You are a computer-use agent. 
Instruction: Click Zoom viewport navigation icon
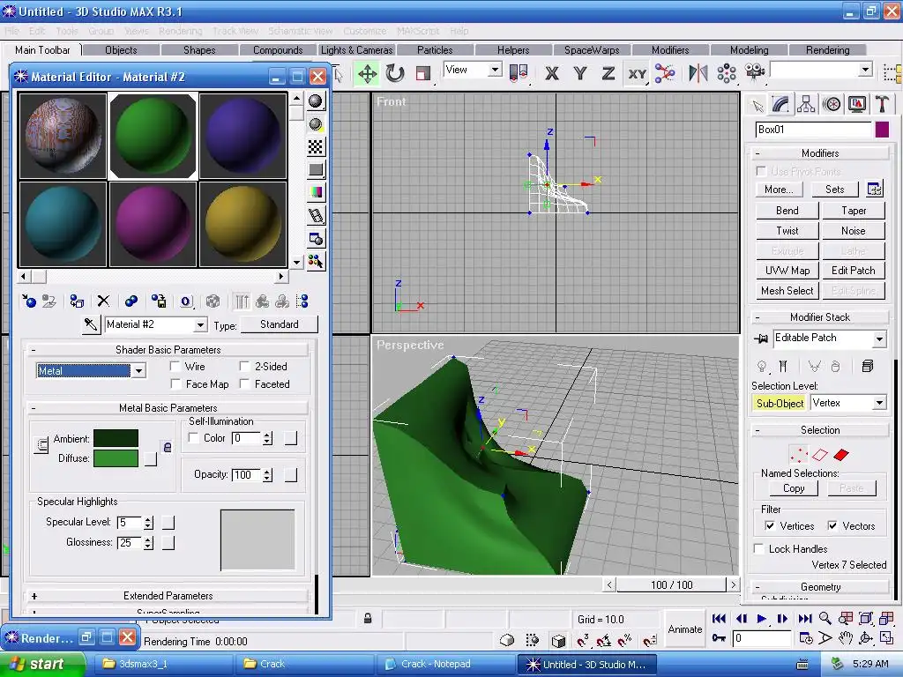pos(825,619)
